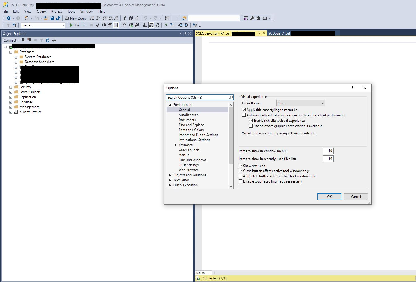Click the New Query button
Viewport: 416px width, 282px height.
(76, 18)
